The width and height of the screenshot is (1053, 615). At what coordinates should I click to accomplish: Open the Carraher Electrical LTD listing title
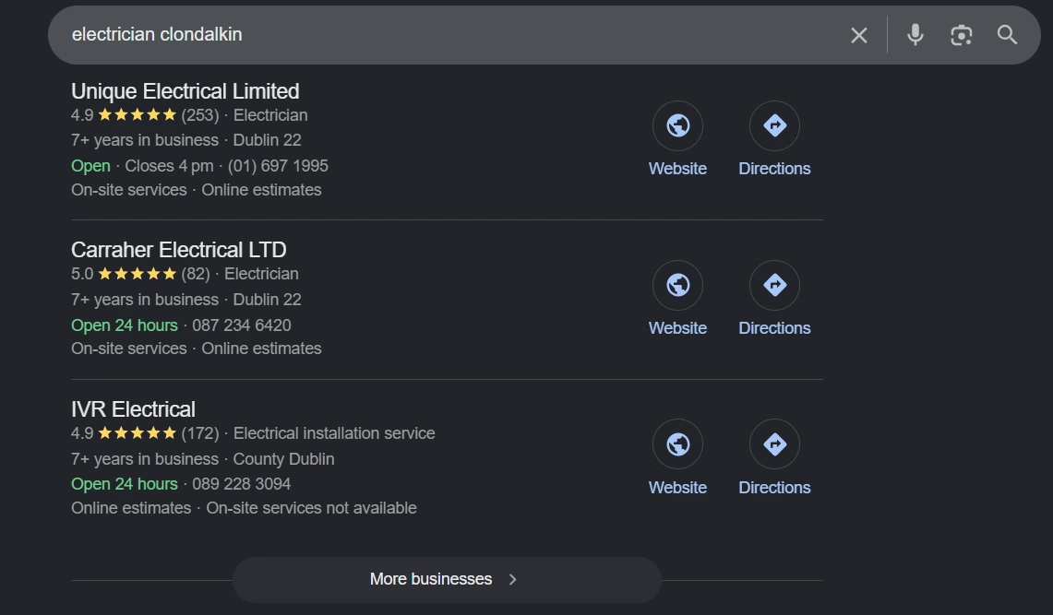coord(179,250)
